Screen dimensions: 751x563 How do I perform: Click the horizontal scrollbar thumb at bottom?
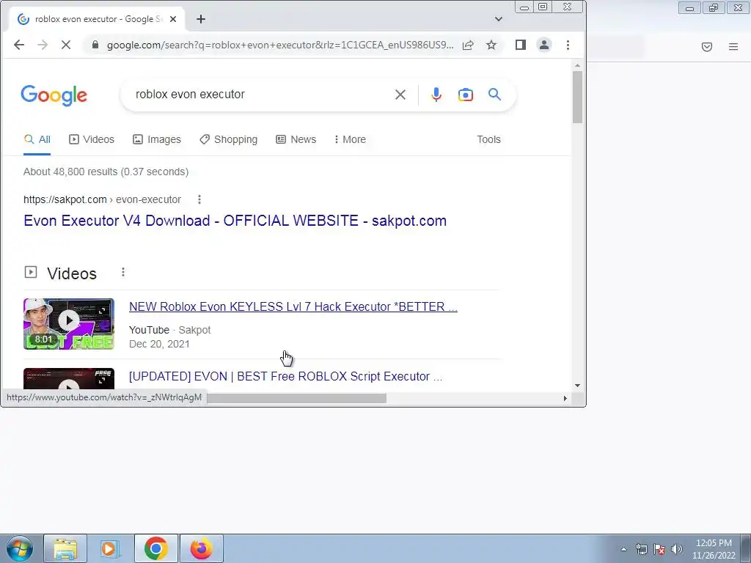pyautogui.click(x=296, y=398)
